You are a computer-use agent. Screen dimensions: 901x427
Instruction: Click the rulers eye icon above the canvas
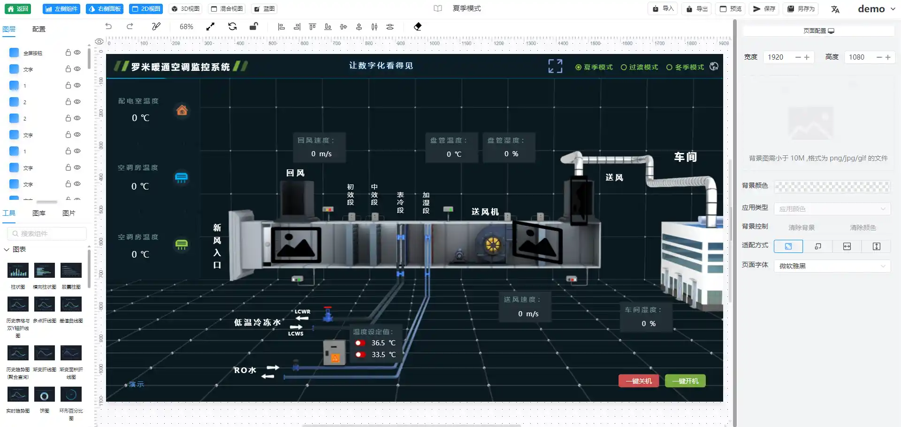pos(99,42)
